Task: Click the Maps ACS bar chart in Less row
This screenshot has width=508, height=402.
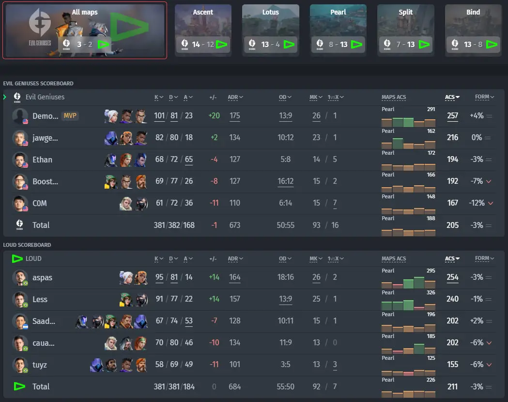Action: 408,305
